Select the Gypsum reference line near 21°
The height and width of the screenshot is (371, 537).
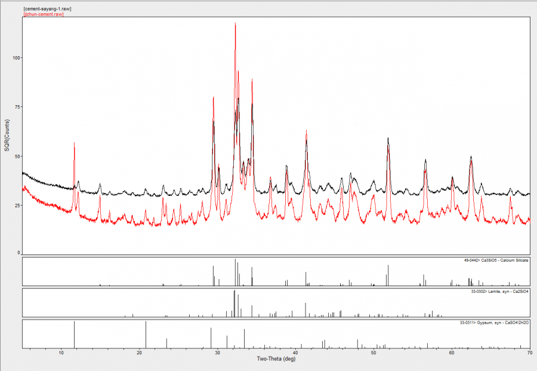[x=146, y=335]
